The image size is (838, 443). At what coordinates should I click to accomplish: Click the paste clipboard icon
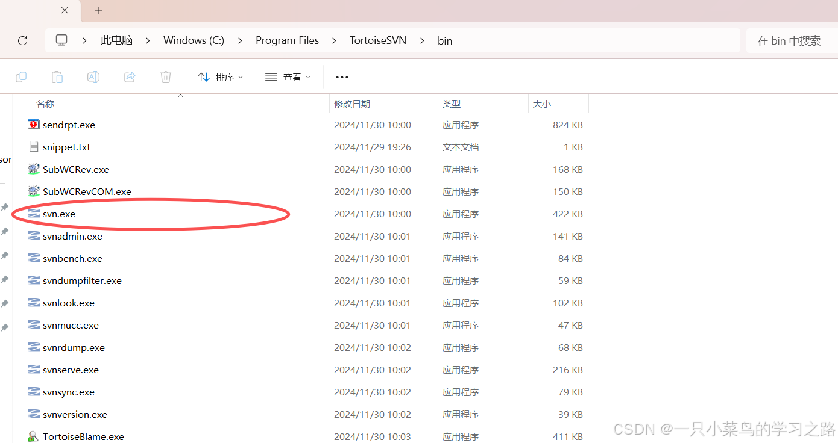pyautogui.click(x=57, y=77)
